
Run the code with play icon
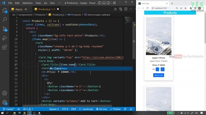(116, 9)
